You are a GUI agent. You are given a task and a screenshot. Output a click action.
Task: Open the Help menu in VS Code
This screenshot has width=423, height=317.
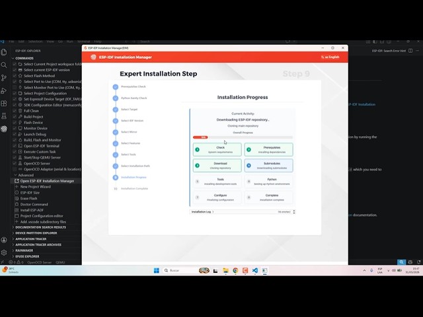click(x=98, y=42)
